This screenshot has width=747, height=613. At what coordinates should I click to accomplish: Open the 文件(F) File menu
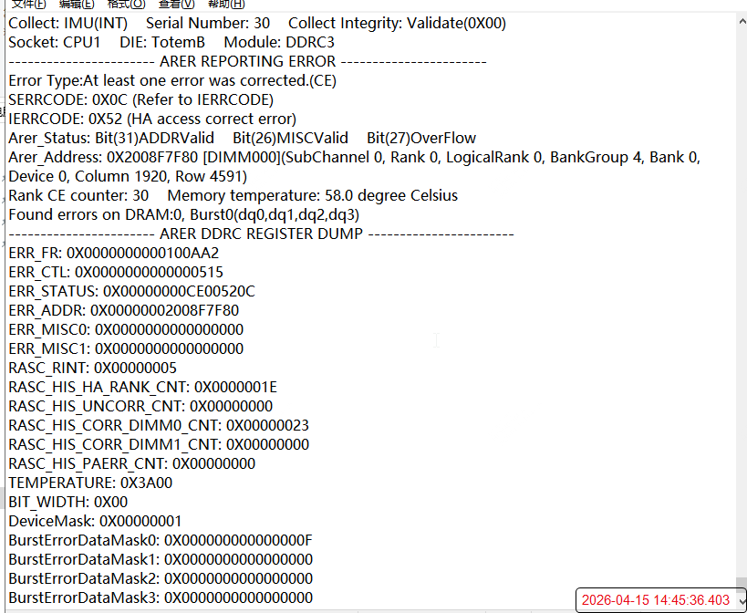click(x=28, y=4)
